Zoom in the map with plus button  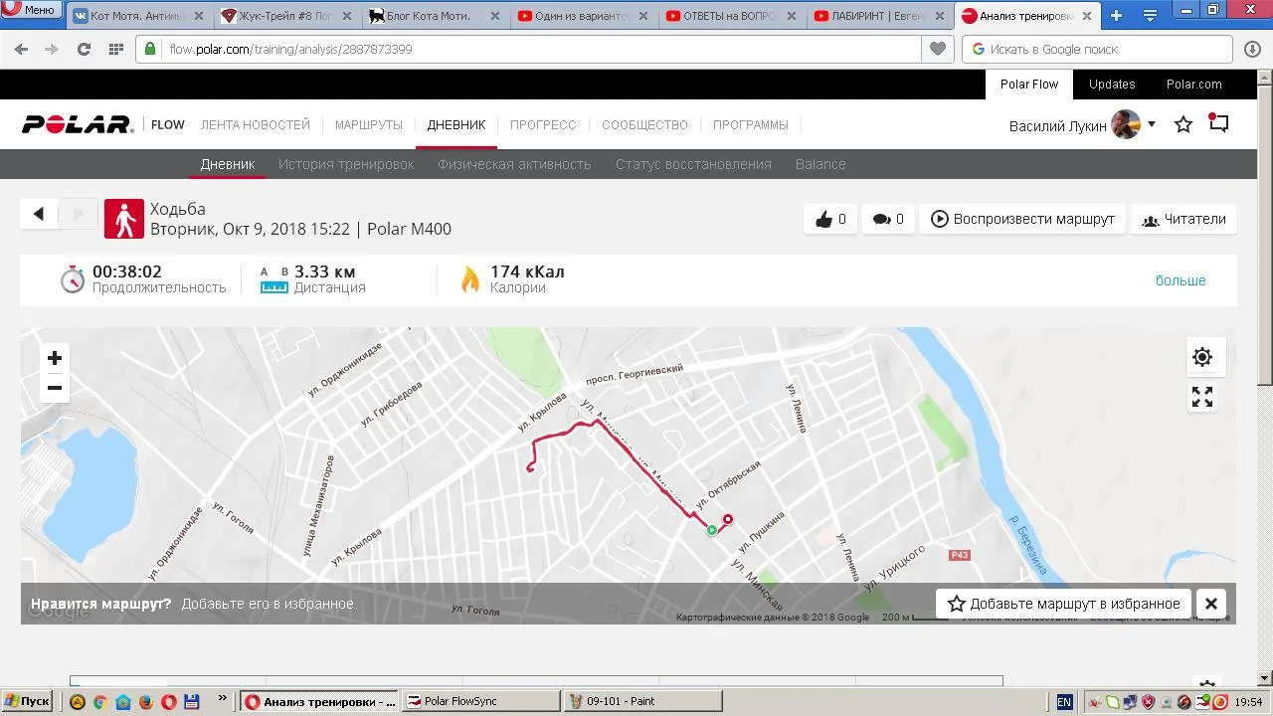click(55, 358)
